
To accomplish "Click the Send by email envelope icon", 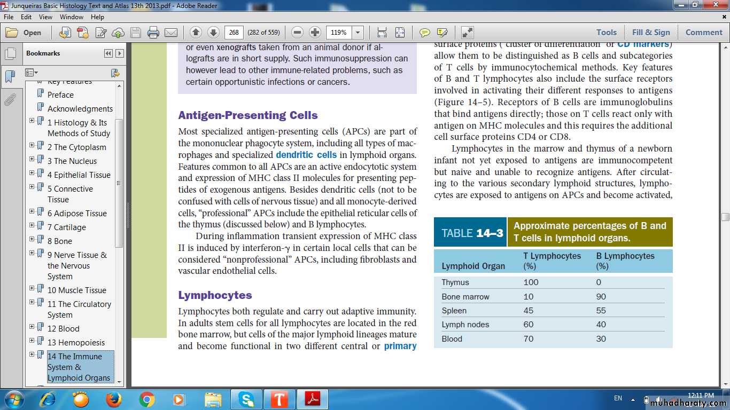I will [171, 33].
